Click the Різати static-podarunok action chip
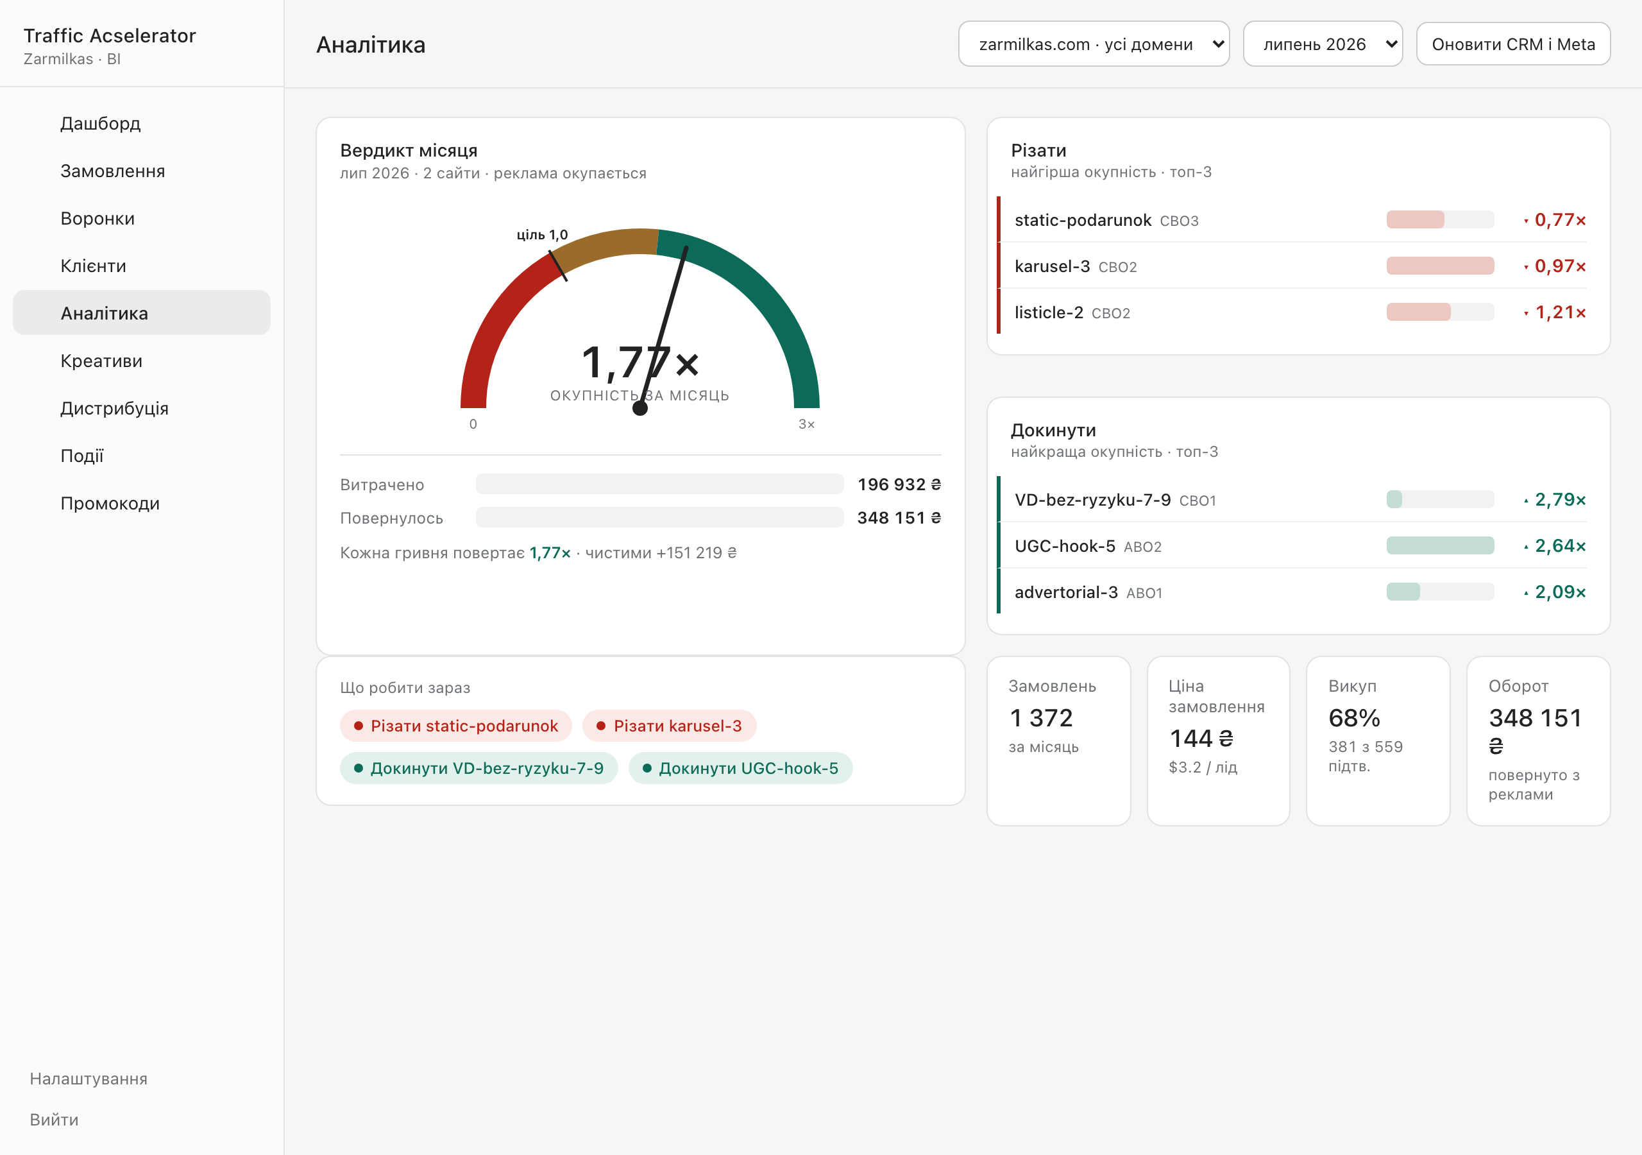This screenshot has width=1642, height=1155. click(x=455, y=726)
